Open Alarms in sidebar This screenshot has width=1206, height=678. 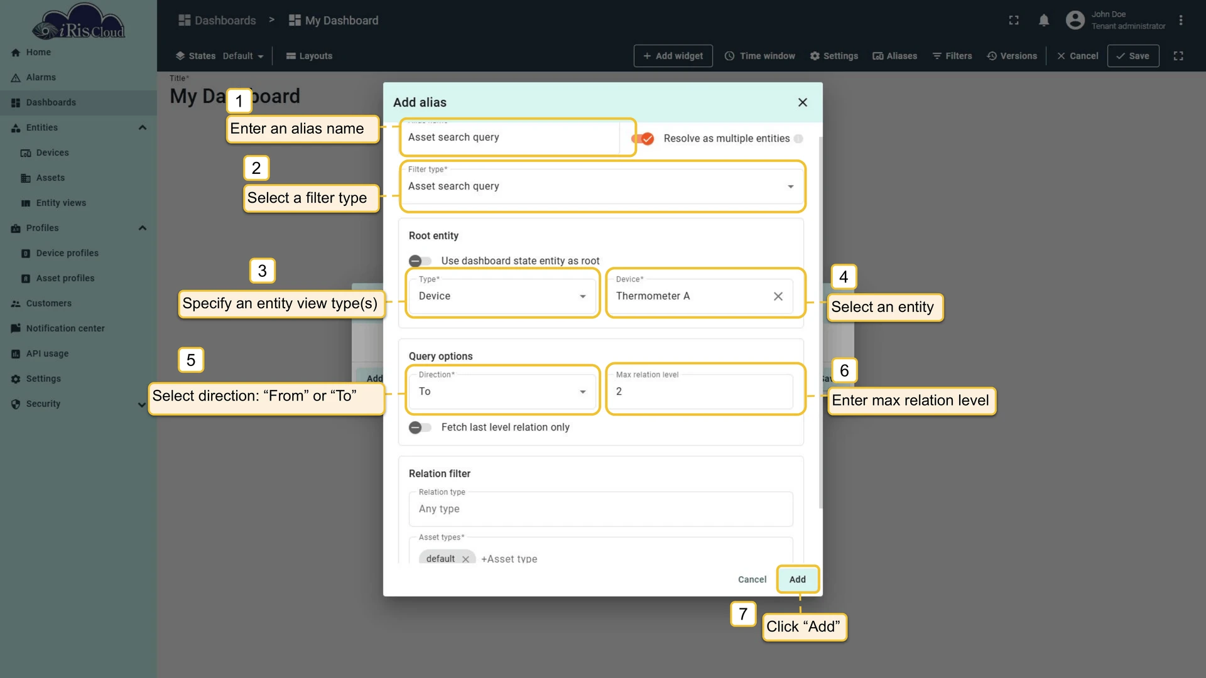(41, 77)
